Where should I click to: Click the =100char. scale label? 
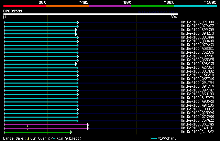tap(167, 139)
